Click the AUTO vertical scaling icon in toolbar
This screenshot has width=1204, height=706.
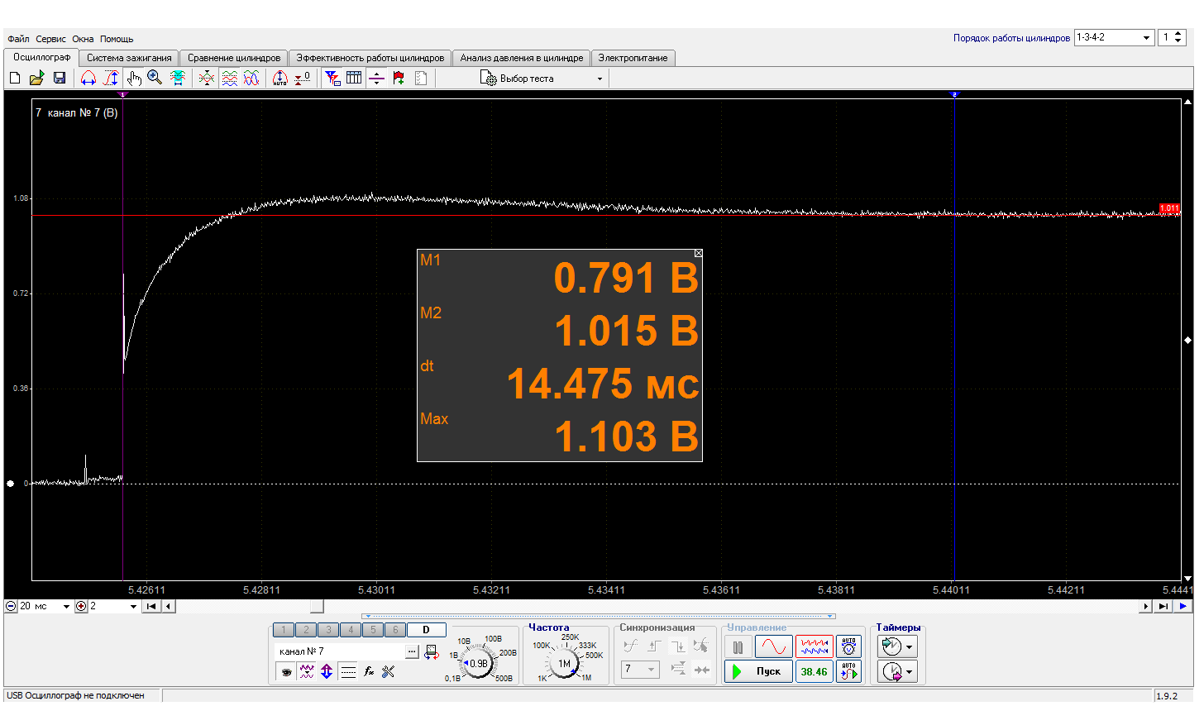pos(280,78)
